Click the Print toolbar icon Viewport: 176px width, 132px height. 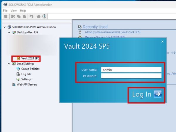tap(39, 16)
